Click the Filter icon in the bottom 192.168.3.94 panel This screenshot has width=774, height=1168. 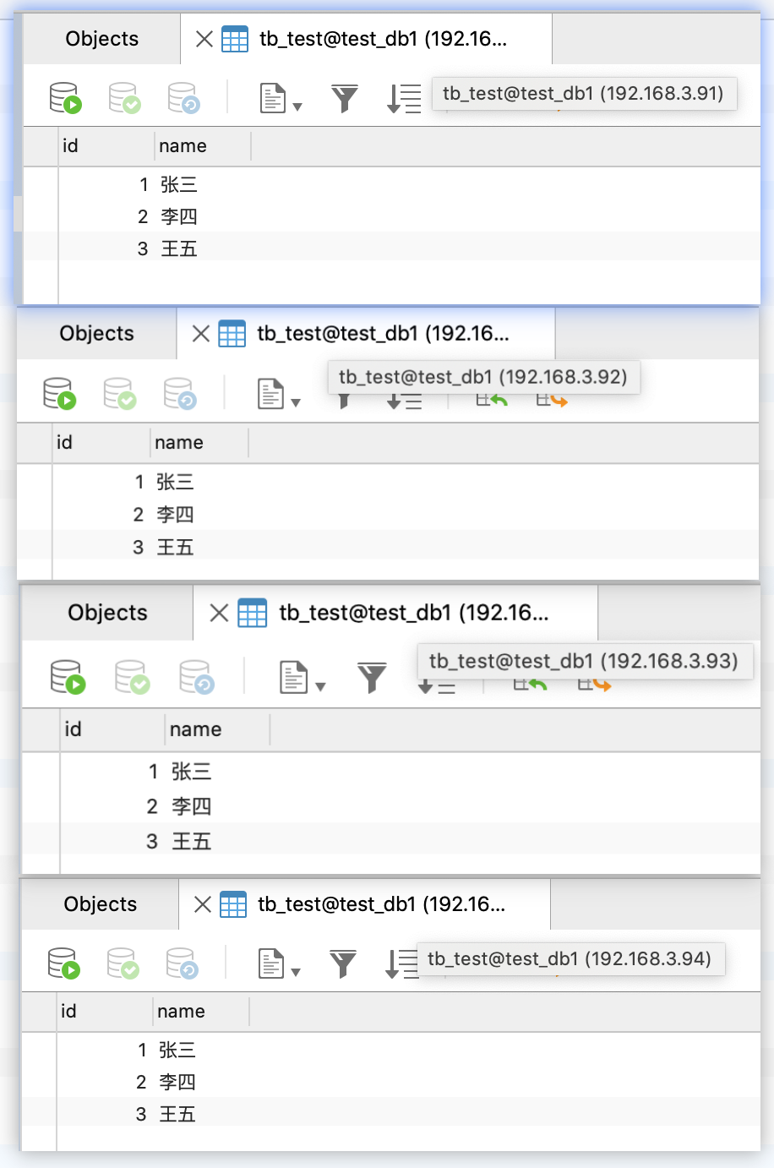[343, 963]
